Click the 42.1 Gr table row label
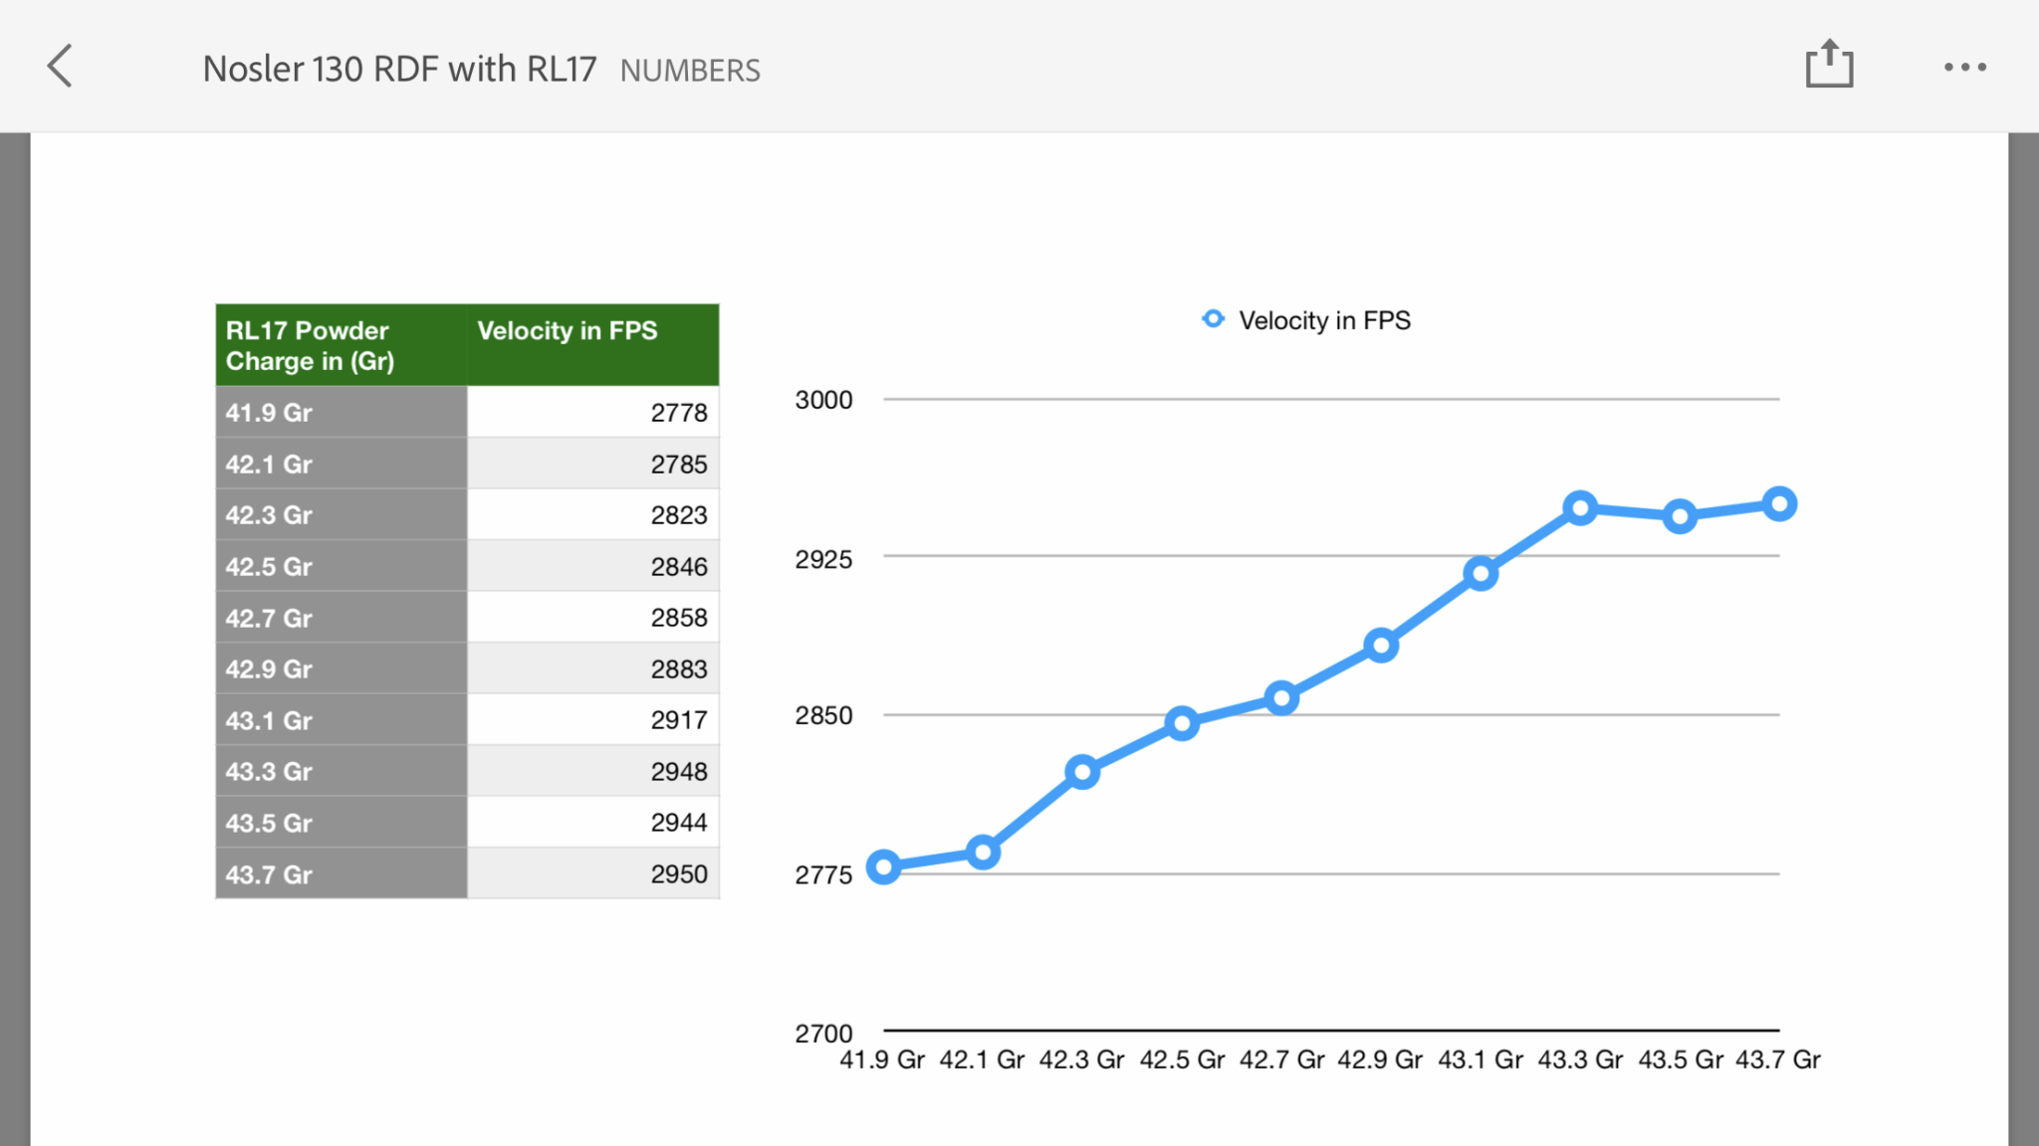The image size is (2039, 1146). pyautogui.click(x=341, y=464)
